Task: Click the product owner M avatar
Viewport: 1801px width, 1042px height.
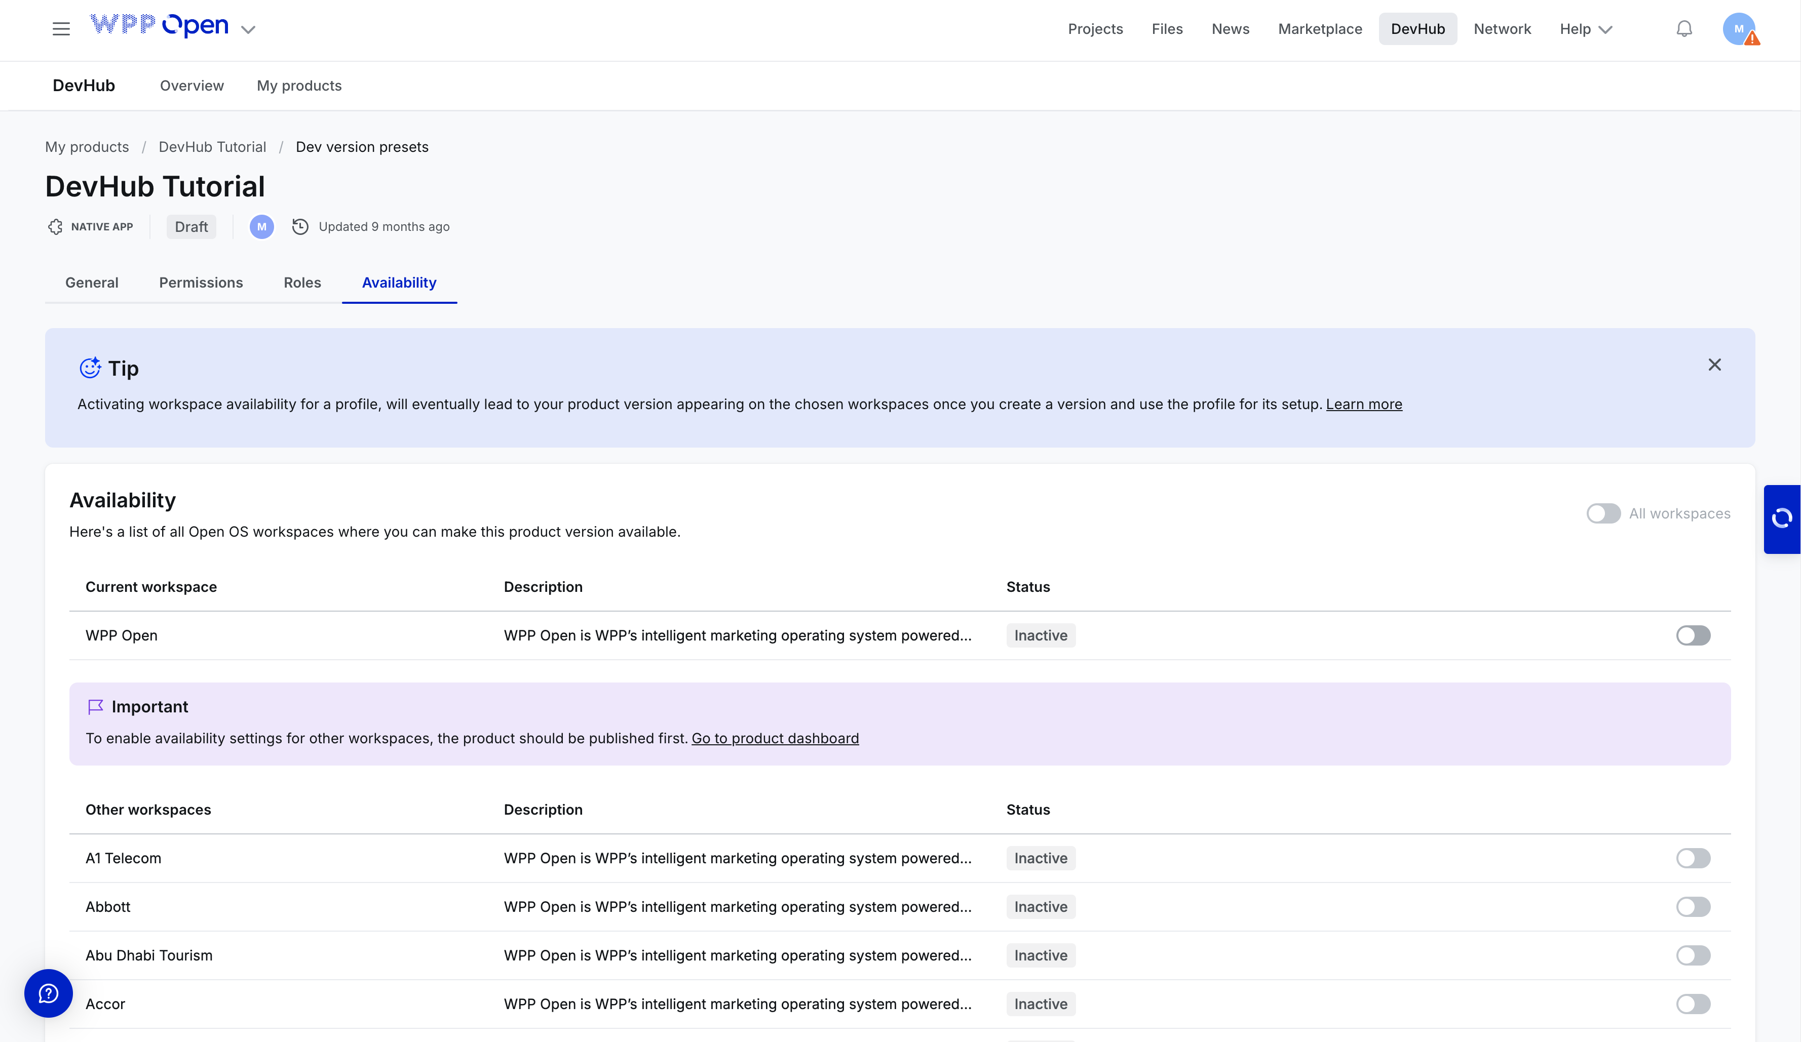Action: pos(261,227)
